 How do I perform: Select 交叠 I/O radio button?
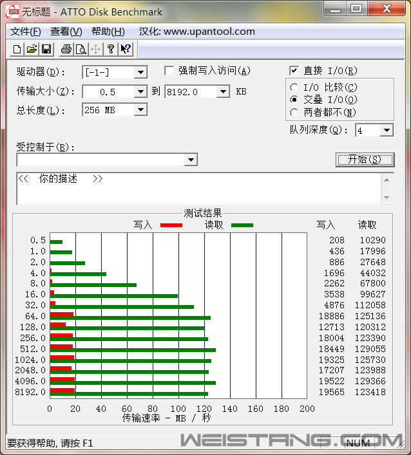pyautogui.click(x=294, y=100)
